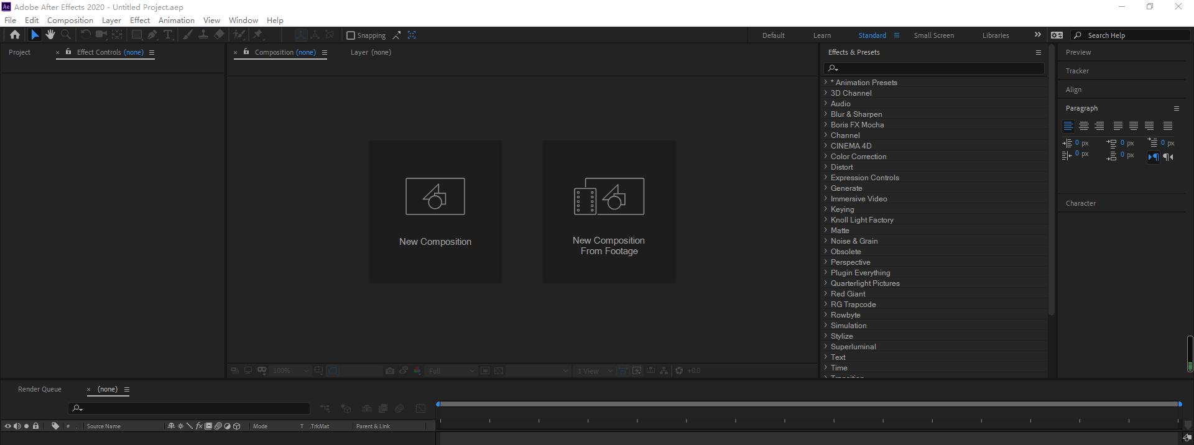The image size is (1194, 445).
Task: Toggle the Effect Controls panel lock
Action: (68, 52)
